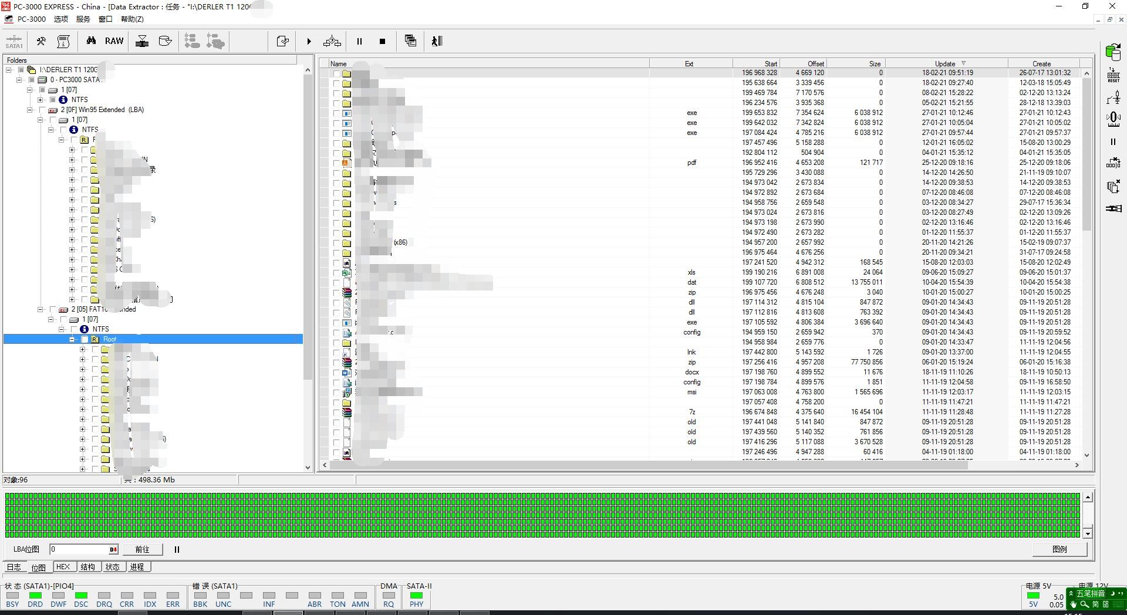Open the crossed tools utilities icon
The image size is (1127, 615).
tap(41, 41)
